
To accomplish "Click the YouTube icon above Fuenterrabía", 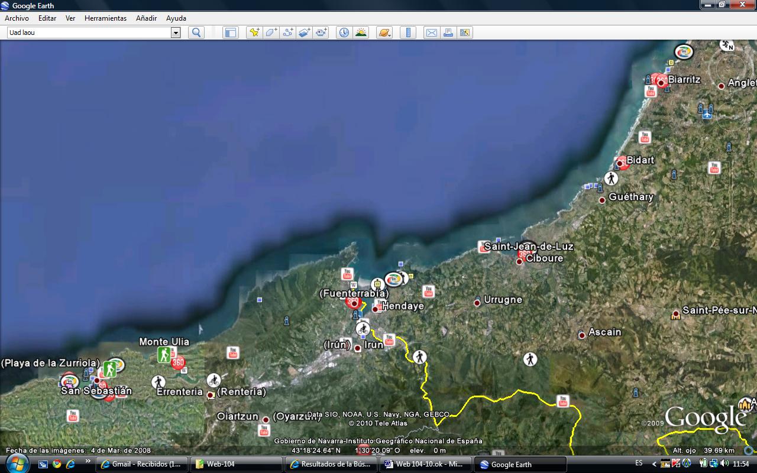I will (347, 274).
